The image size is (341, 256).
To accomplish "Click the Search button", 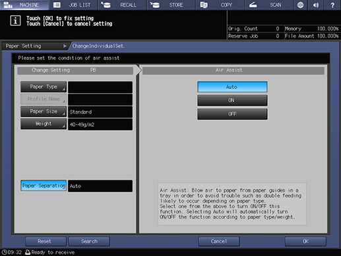I will [89, 241].
